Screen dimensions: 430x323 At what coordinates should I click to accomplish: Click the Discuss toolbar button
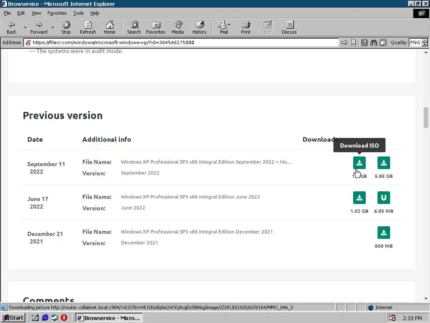289,27
